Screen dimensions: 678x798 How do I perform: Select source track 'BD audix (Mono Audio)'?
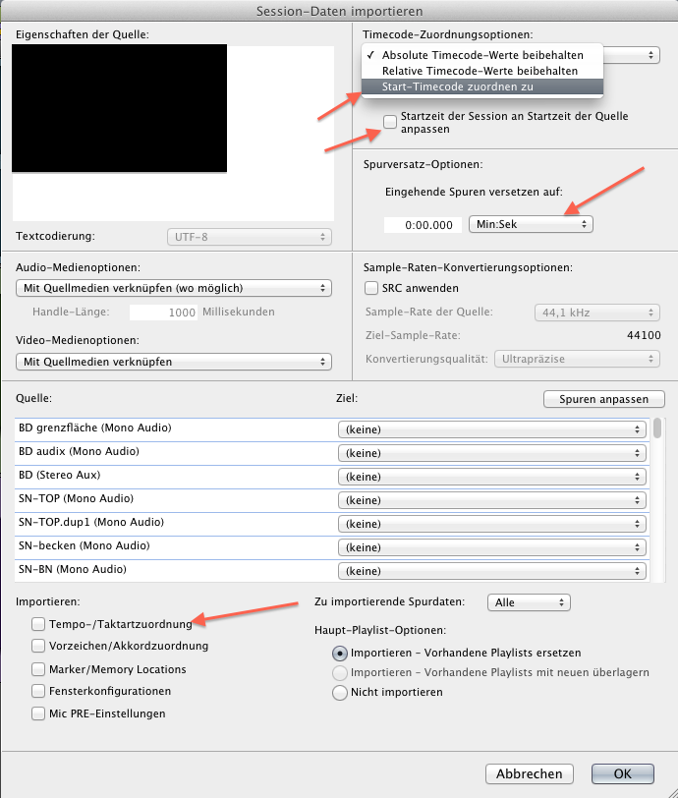point(79,451)
